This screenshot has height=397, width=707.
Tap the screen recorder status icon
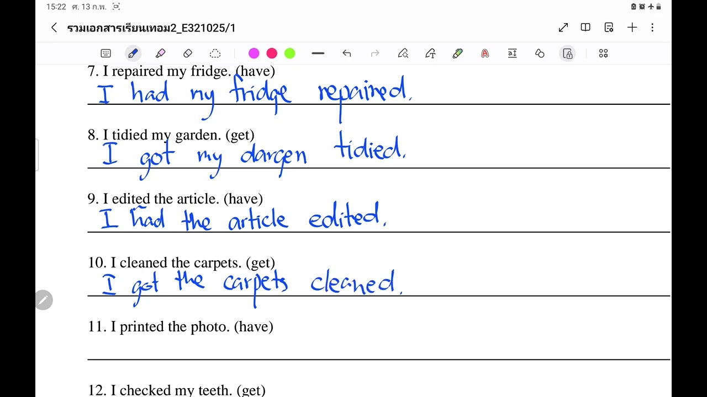click(x=116, y=7)
